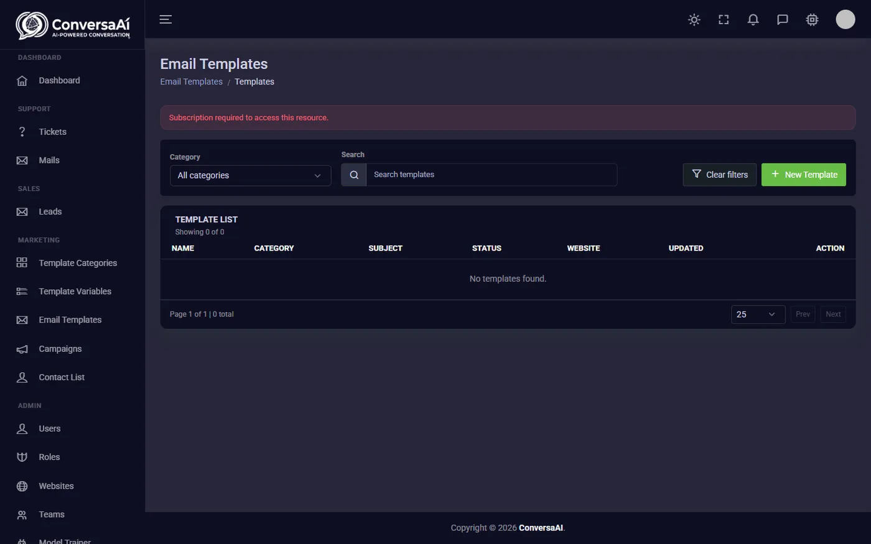
Task: Click the 'No templates found.' message
Action: point(508,279)
